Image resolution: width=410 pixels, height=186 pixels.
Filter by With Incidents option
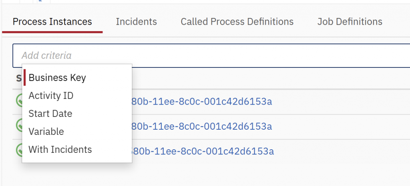[x=60, y=150]
